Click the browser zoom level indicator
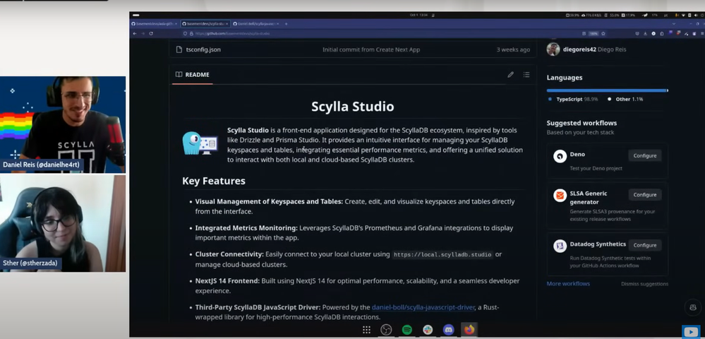 tap(593, 33)
